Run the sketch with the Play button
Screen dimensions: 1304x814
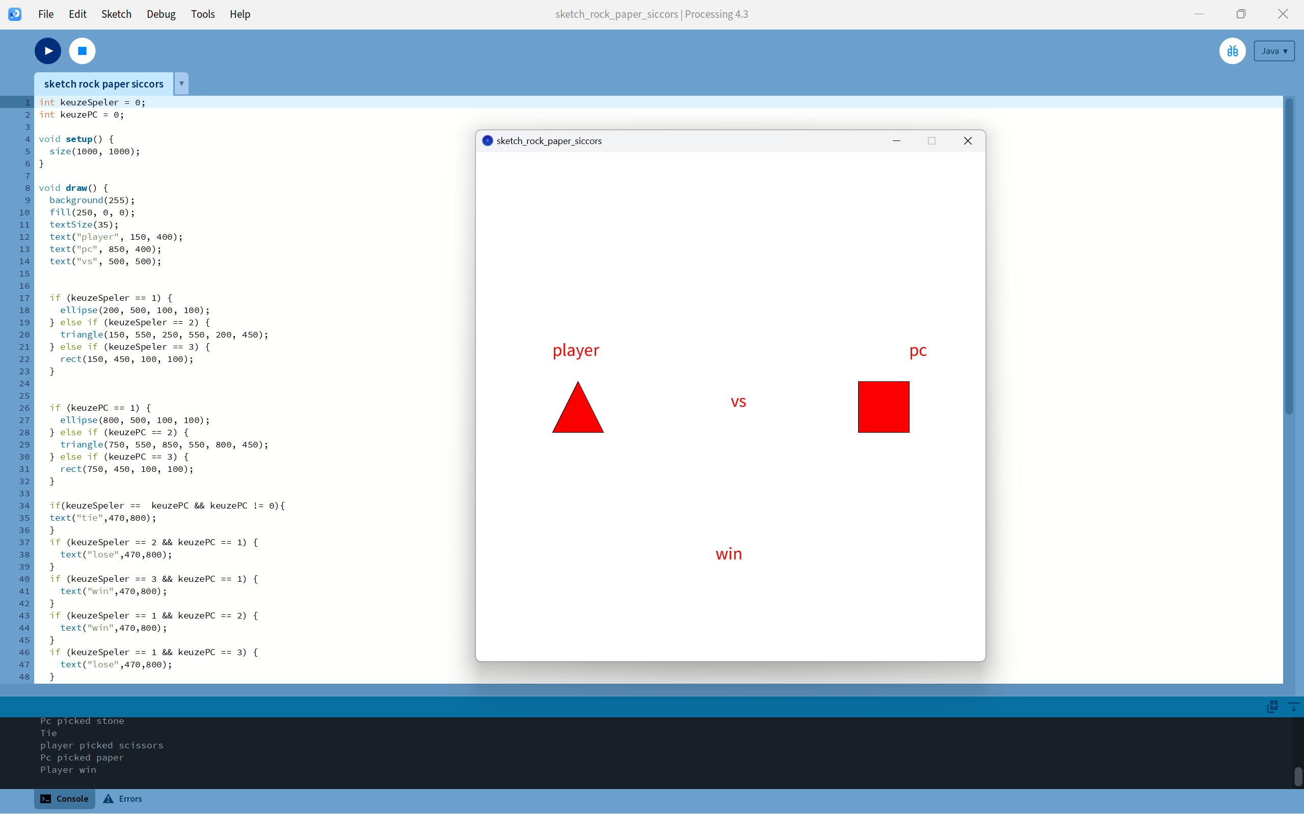pos(48,51)
